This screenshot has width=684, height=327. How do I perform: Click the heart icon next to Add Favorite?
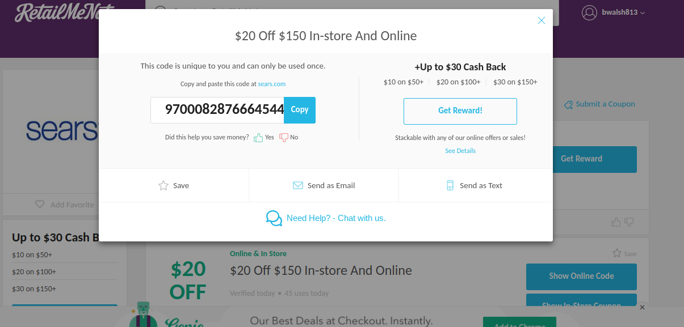[40, 205]
